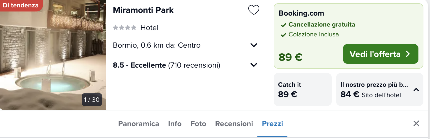Click the four-star hotel rating icons
Image resolution: width=430 pixels, height=139 pixels.
pyautogui.click(x=125, y=28)
